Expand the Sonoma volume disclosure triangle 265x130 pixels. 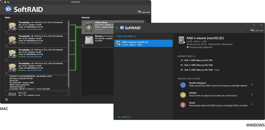point(83,45)
